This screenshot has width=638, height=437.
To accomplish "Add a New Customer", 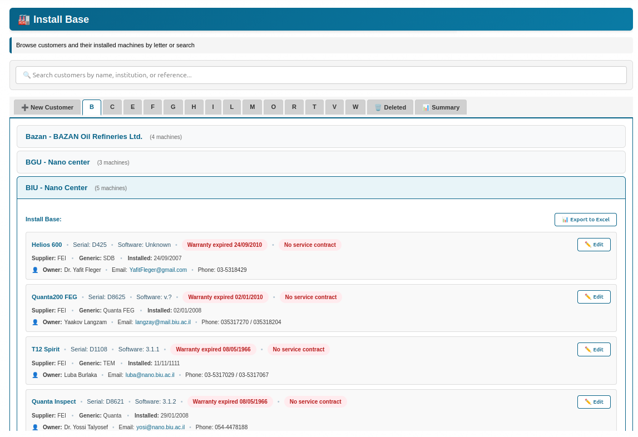I will point(47,107).
